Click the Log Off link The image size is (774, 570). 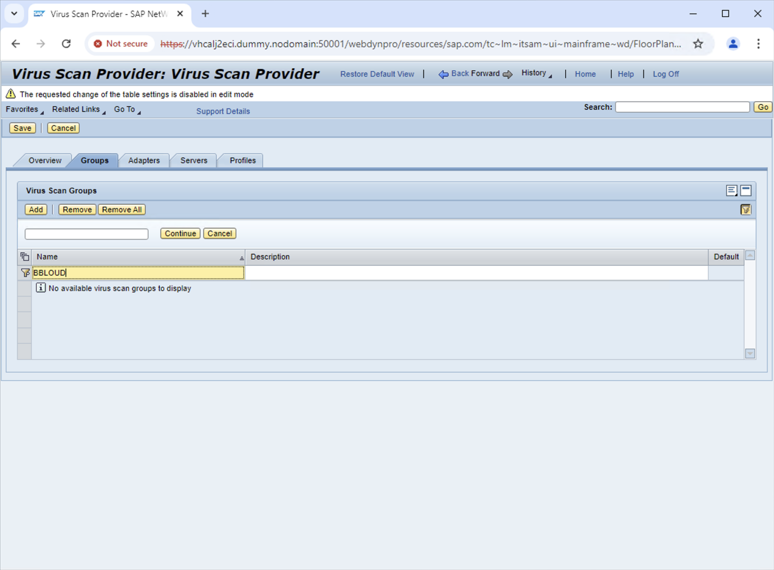point(666,74)
